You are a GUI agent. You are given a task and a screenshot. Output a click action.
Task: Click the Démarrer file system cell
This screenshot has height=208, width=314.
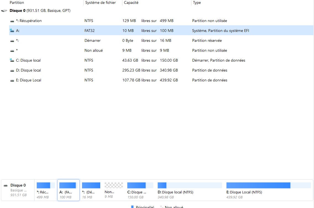tap(93, 40)
